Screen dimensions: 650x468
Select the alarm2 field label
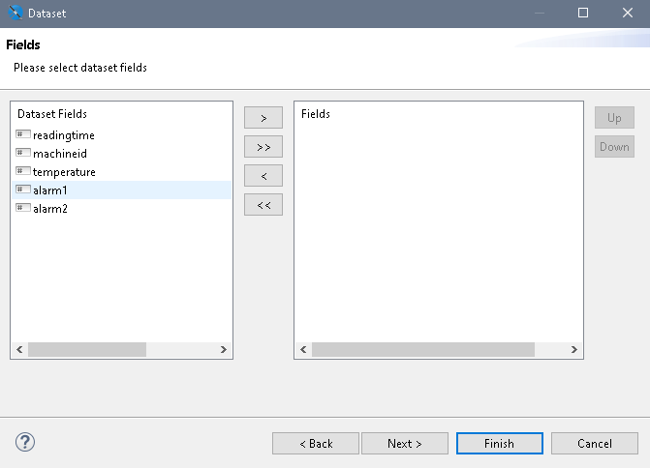50,209
